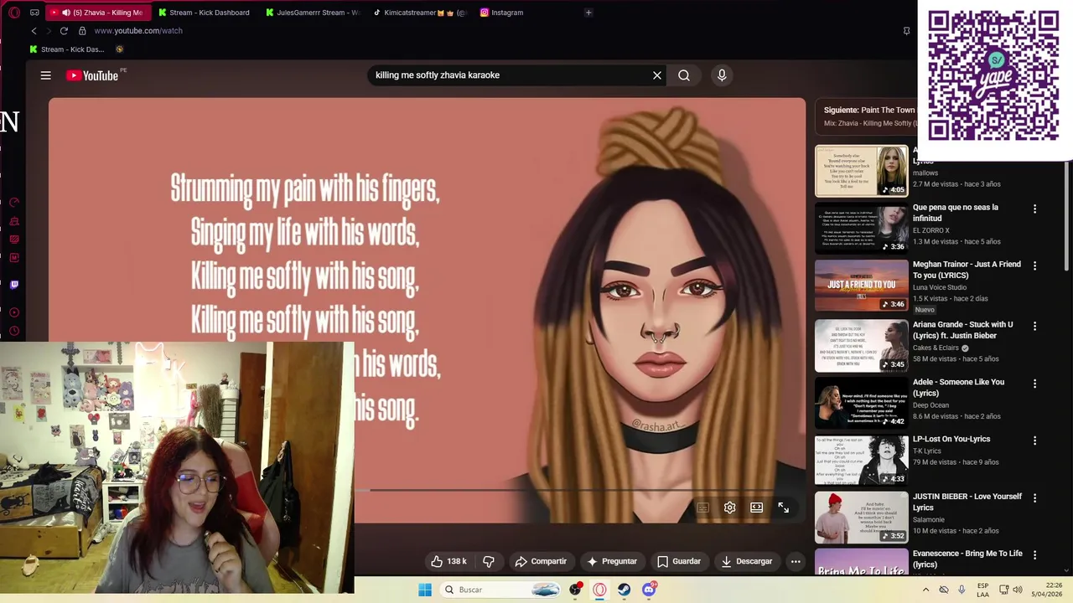This screenshot has width=1073, height=603.
Task: Open the Opera menu logo icon
Action: click(14, 13)
